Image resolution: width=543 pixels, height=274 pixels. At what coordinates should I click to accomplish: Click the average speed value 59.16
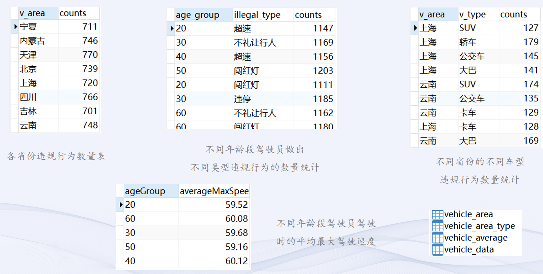coord(237,247)
